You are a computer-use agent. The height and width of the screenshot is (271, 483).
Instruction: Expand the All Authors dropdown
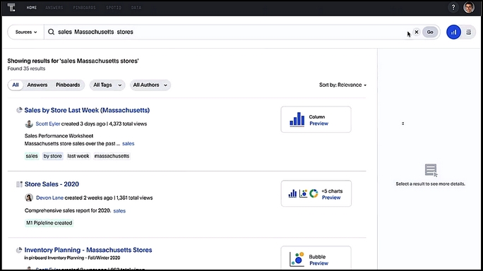(x=150, y=85)
